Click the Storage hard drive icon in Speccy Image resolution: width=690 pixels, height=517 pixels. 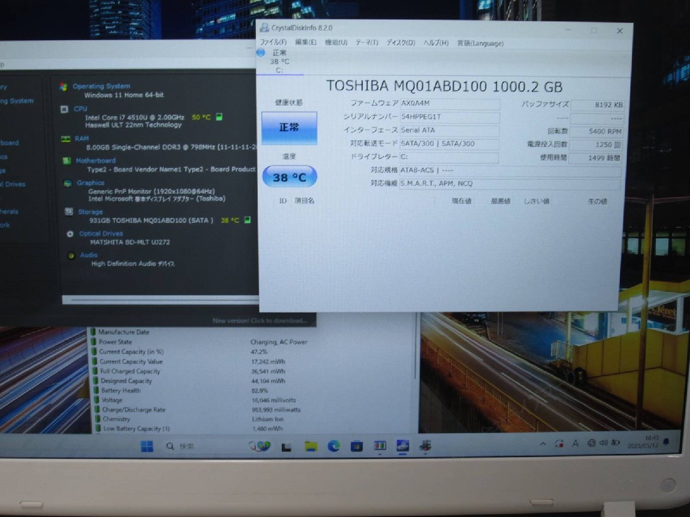coord(69,212)
